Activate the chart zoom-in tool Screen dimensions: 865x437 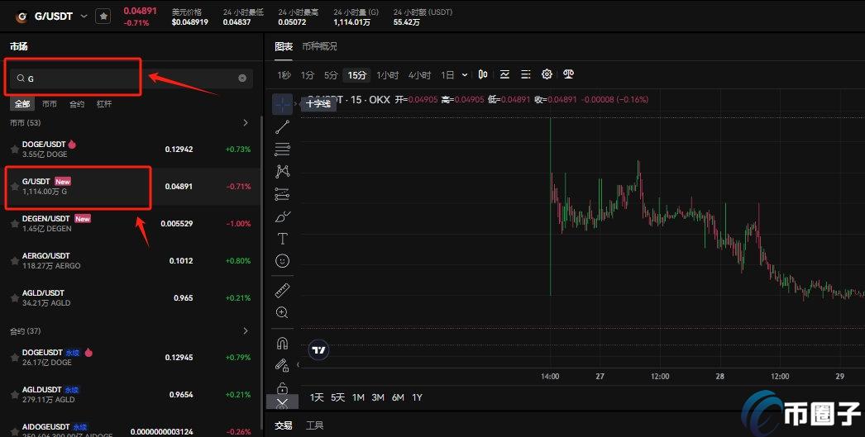point(283,312)
